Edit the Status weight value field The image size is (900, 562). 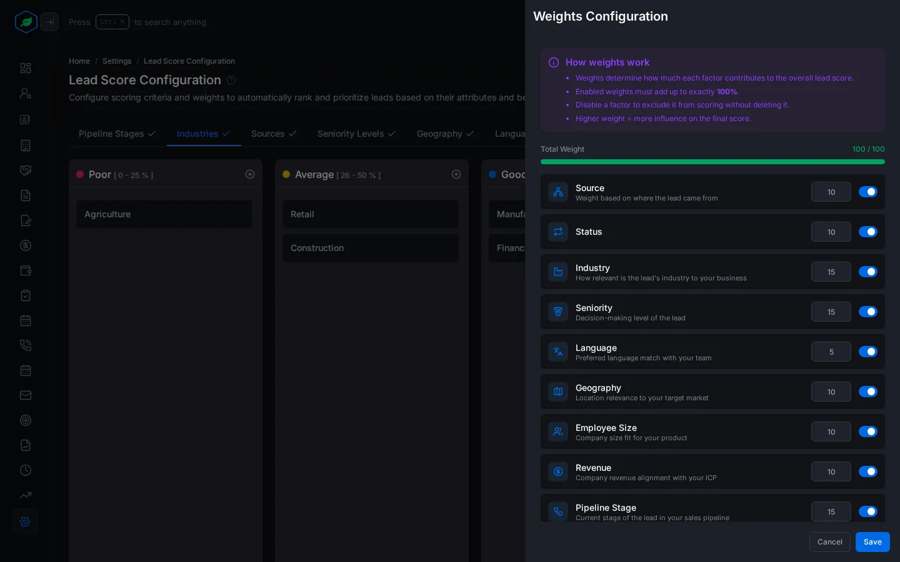[831, 232]
